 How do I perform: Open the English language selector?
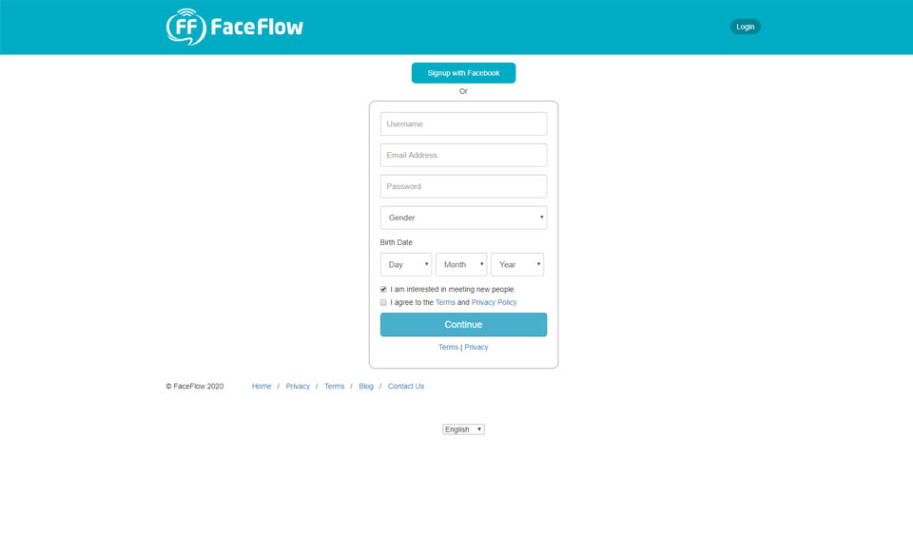pos(463,429)
